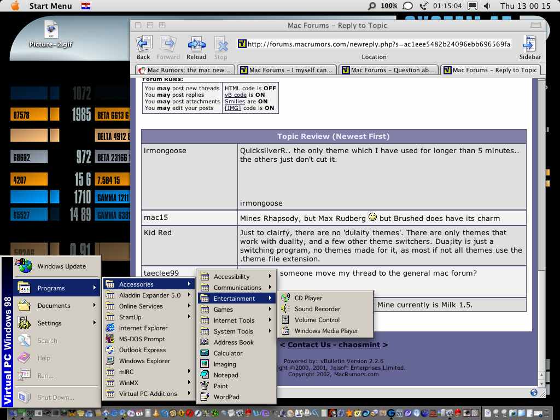Open Outlook Express
Screen dimensions: 560x420
[x=142, y=350]
